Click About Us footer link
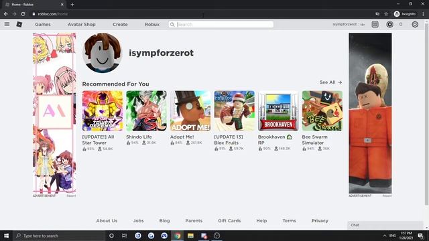429x241 pixels. pyautogui.click(x=107, y=220)
